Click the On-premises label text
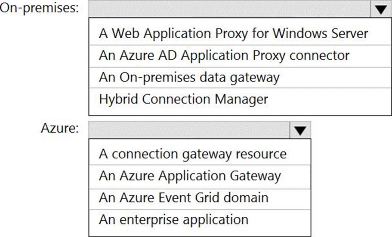 point(40,9)
